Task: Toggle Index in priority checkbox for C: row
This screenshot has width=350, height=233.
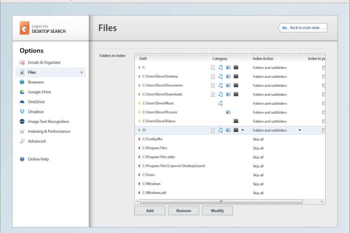Action: (323, 67)
